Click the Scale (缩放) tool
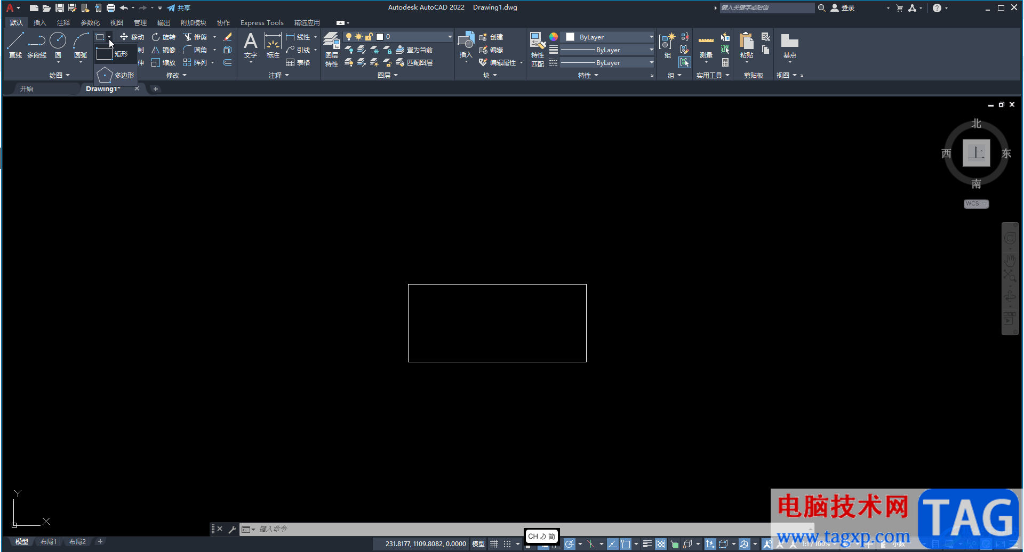1024x552 pixels. pos(163,62)
